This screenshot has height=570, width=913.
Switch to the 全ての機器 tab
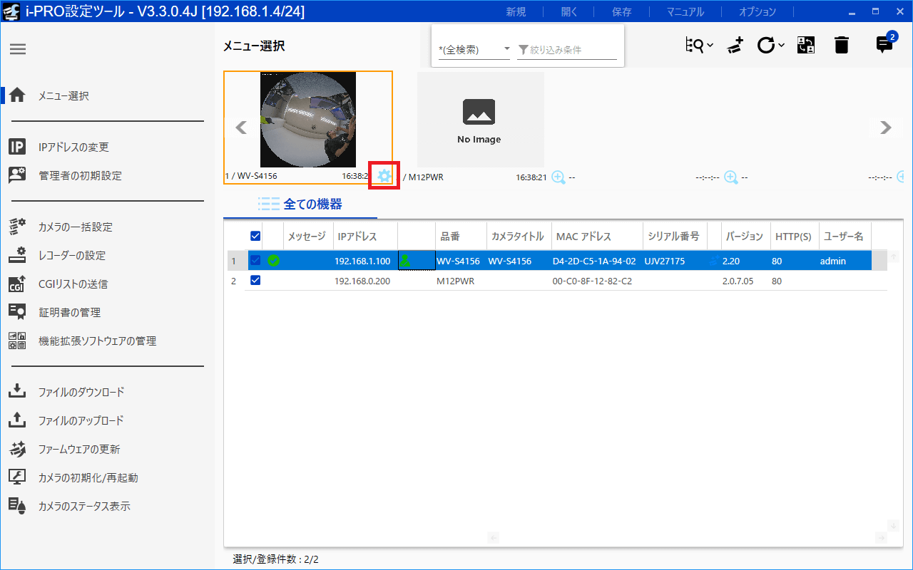[x=300, y=204]
